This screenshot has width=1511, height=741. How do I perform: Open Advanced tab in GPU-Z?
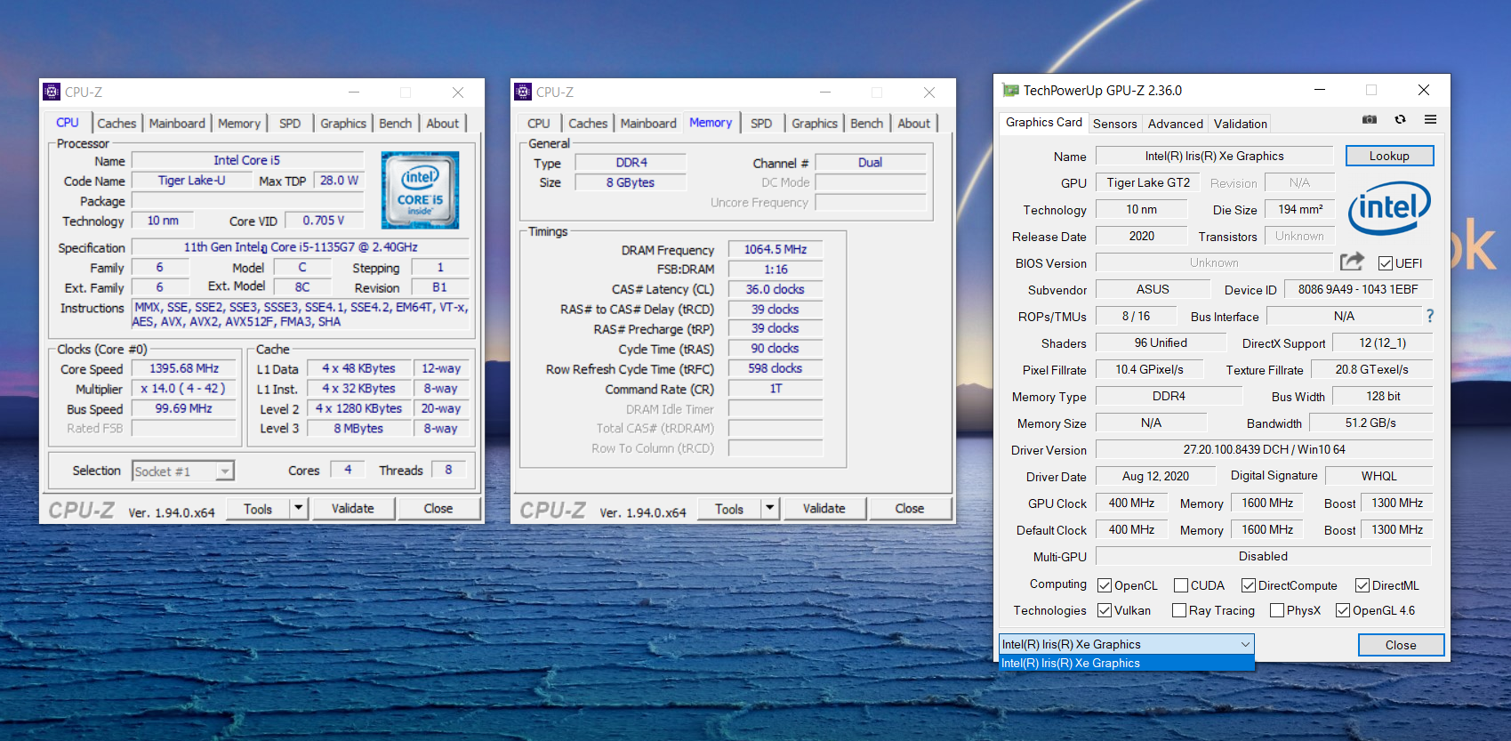point(1176,124)
